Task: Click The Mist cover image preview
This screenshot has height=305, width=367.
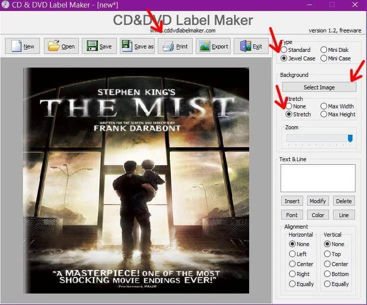Action: click(136, 181)
